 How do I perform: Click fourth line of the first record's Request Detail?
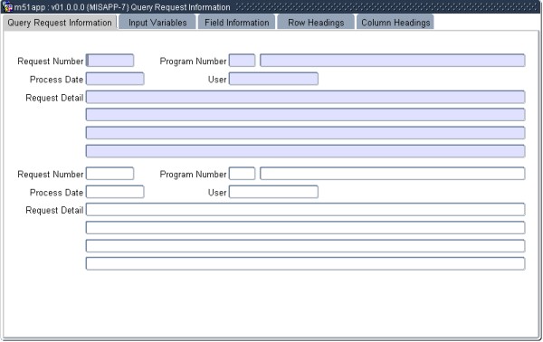coord(306,151)
